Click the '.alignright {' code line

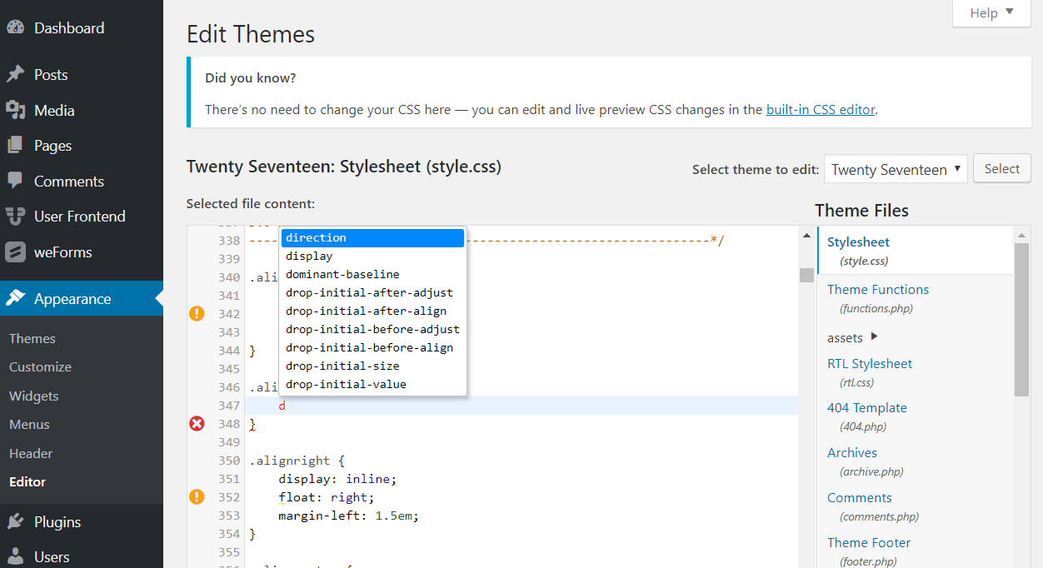pos(296,461)
